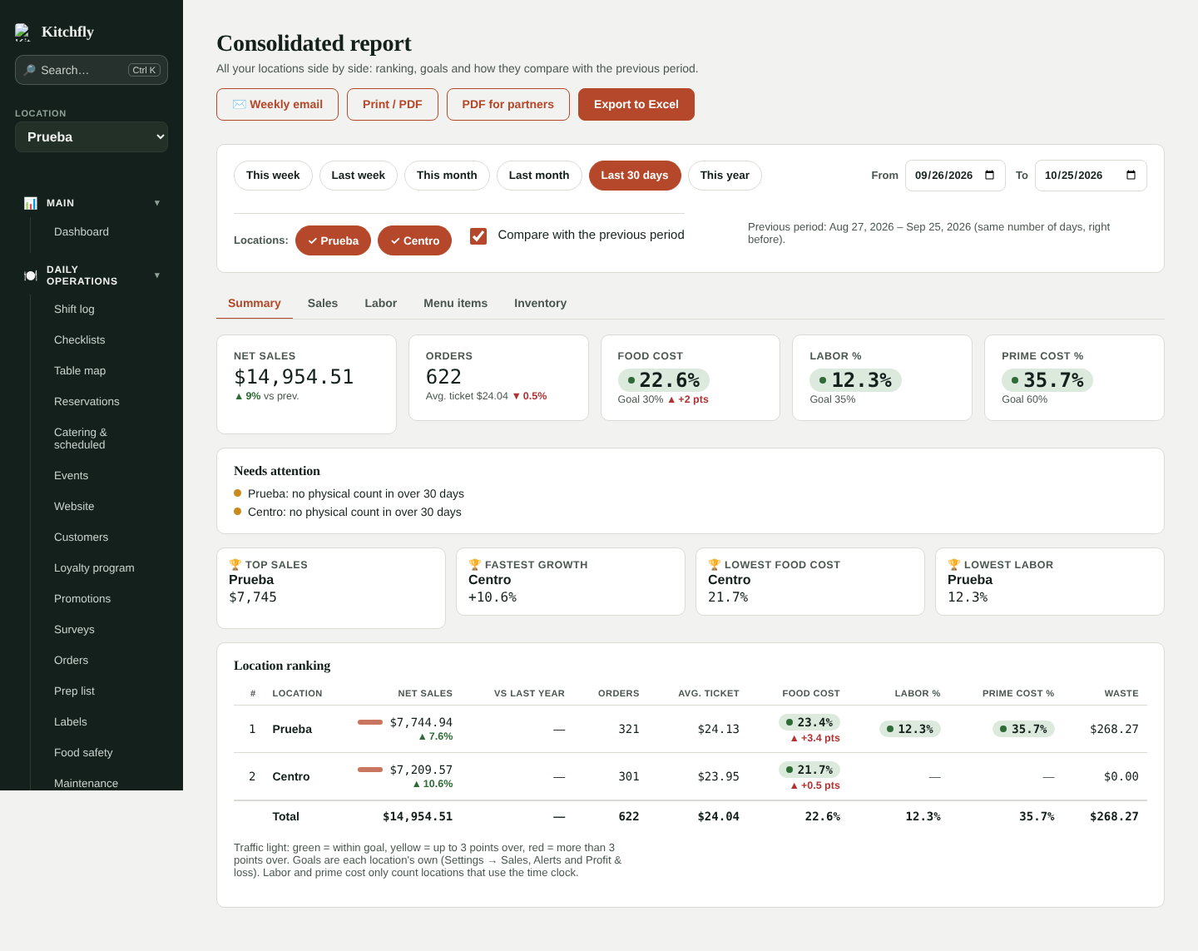Open Dashboard in the sidebar
Screen dimensions: 1198x951
(82, 231)
